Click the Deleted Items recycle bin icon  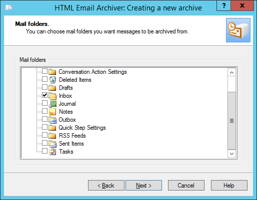[x=52, y=80]
